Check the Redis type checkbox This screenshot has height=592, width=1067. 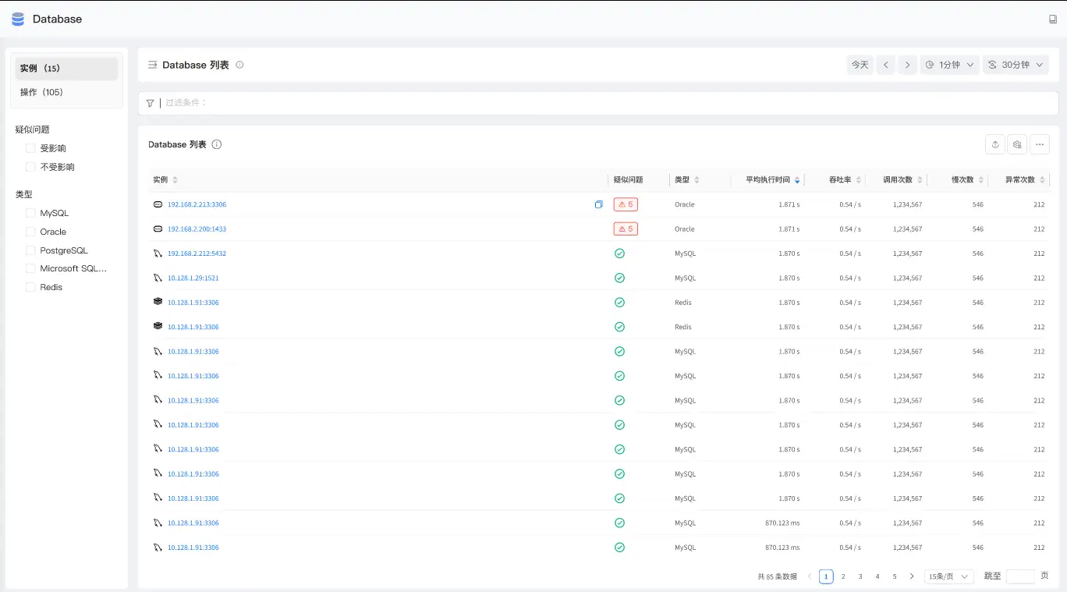click(30, 287)
